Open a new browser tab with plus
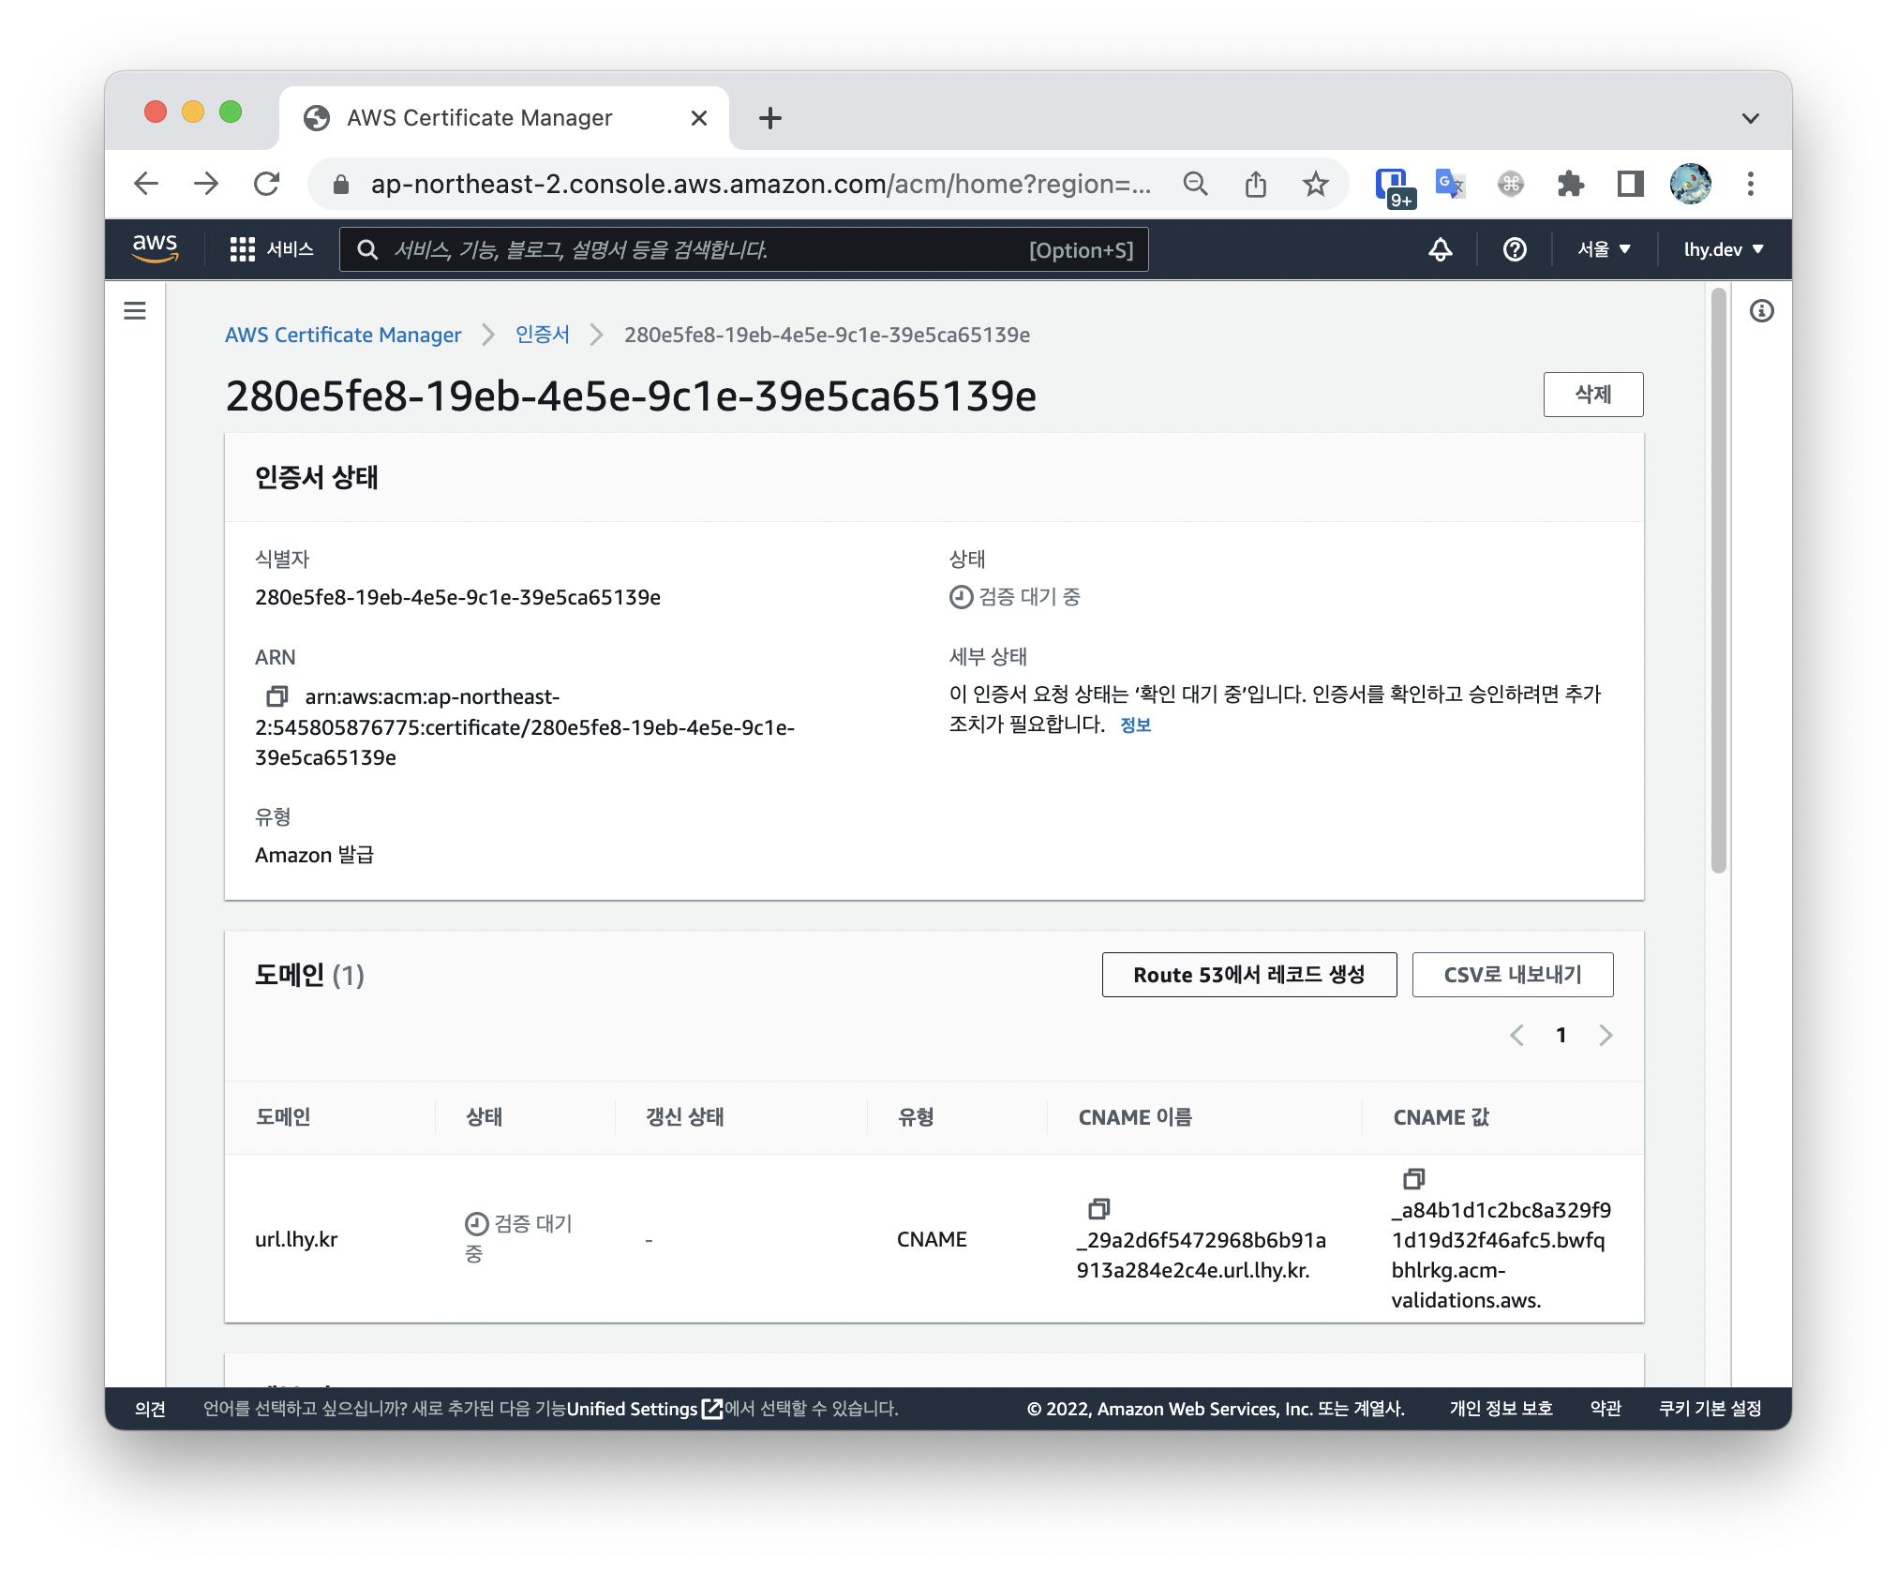 point(769,118)
